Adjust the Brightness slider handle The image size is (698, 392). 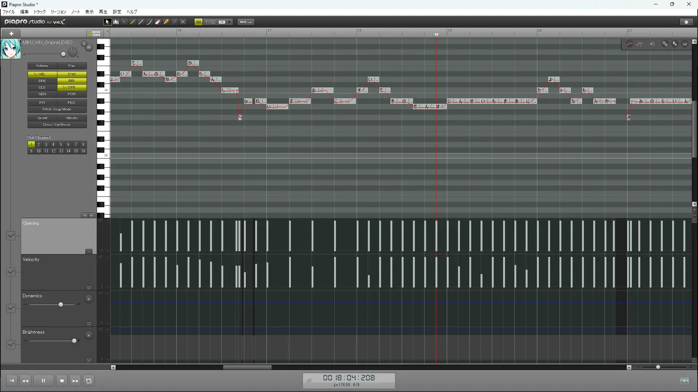pyautogui.click(x=75, y=341)
